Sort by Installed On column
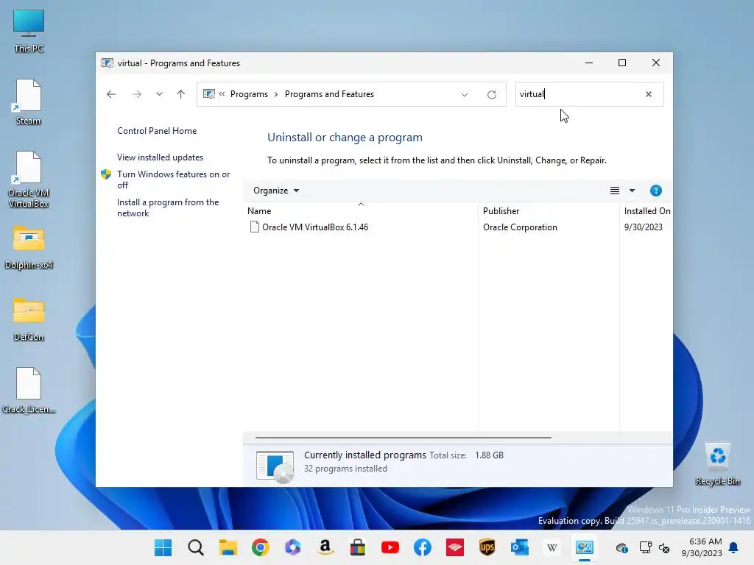The image size is (754, 565). point(646,211)
